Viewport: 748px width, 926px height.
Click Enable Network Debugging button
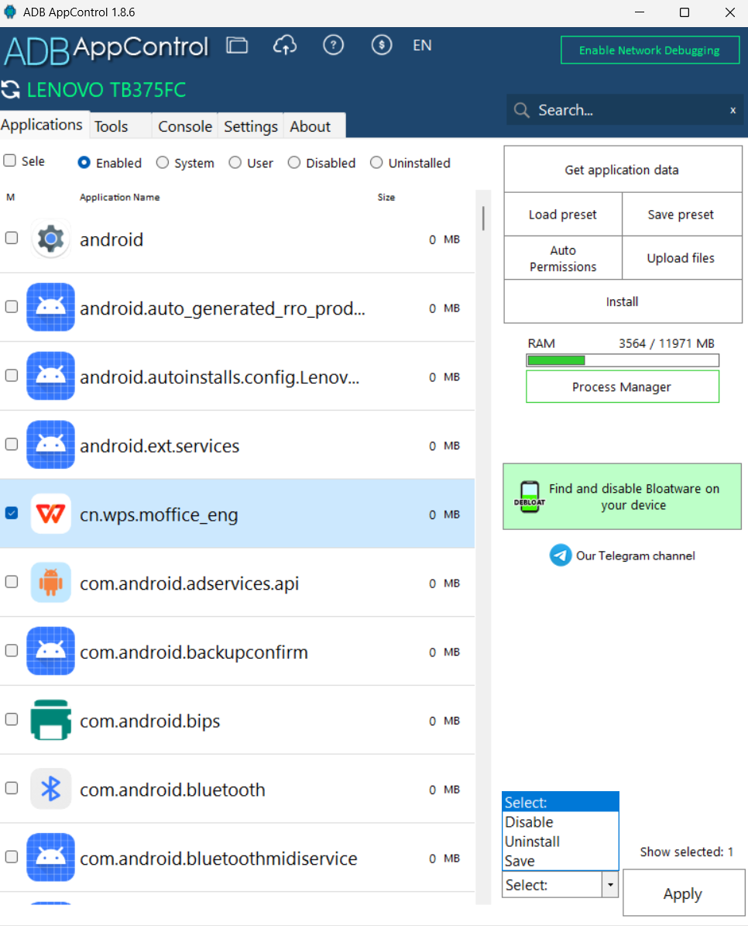click(650, 50)
